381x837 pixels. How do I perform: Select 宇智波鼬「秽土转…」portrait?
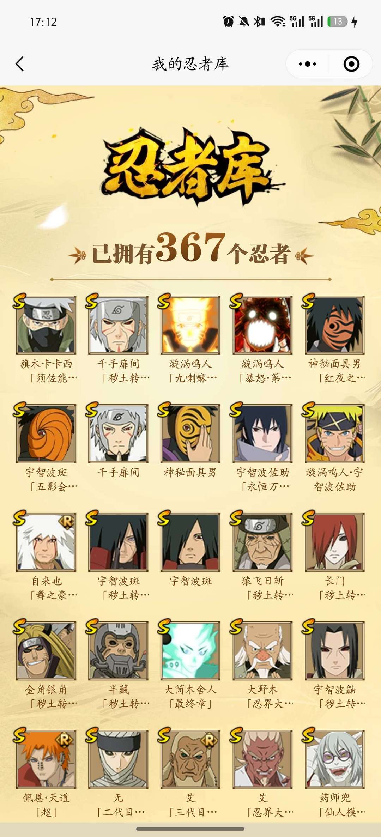point(335,651)
